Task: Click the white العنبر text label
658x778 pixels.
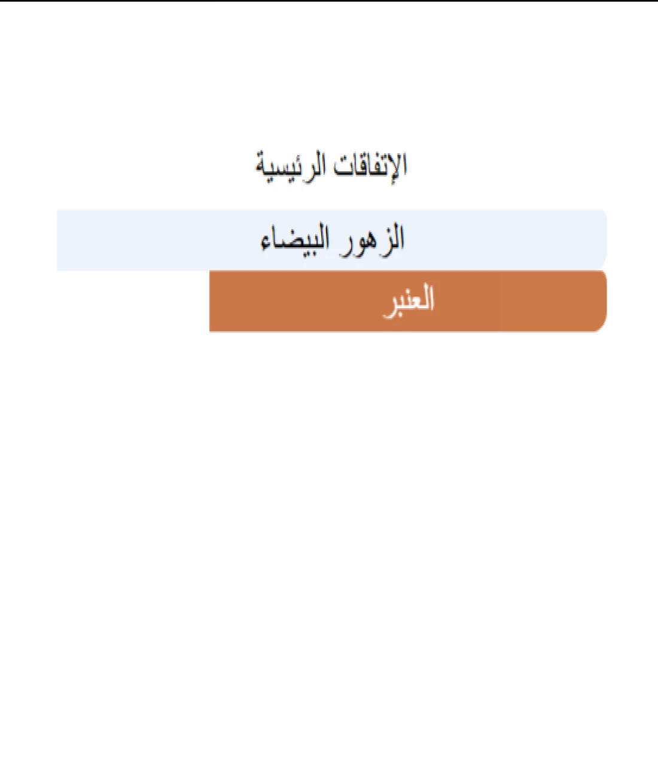Action: tap(409, 301)
